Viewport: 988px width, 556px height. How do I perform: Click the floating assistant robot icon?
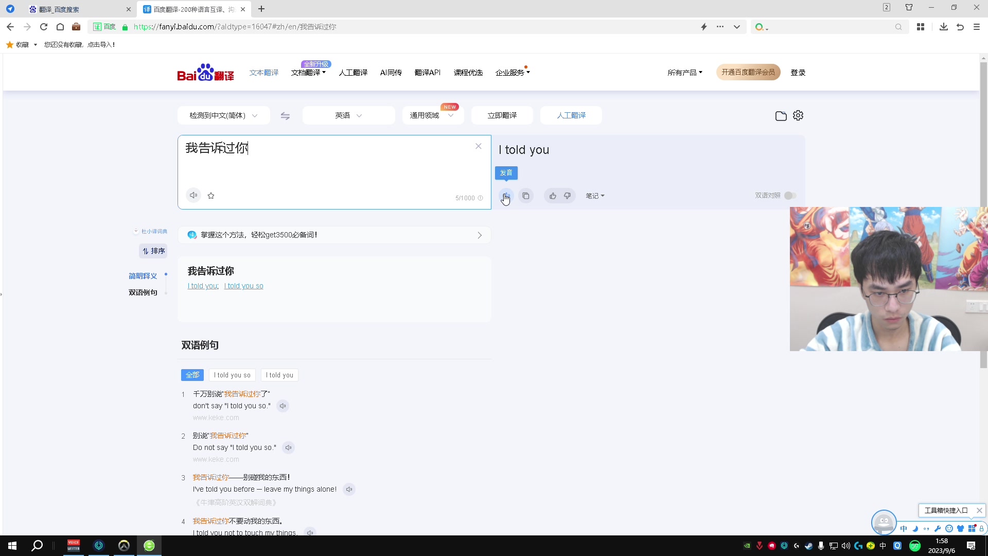[x=884, y=522]
